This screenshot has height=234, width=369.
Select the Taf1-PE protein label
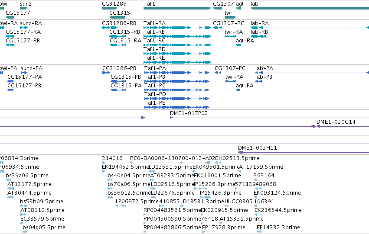point(155,103)
